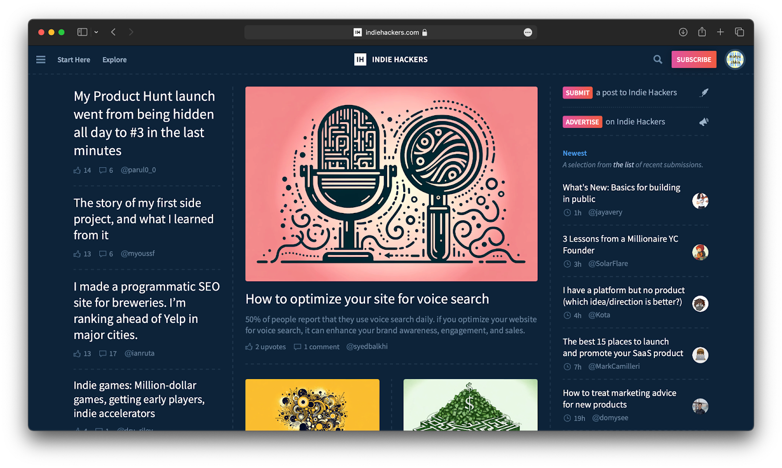
Task: Open the yellow abstract art article thumbnail
Action: [x=312, y=405]
